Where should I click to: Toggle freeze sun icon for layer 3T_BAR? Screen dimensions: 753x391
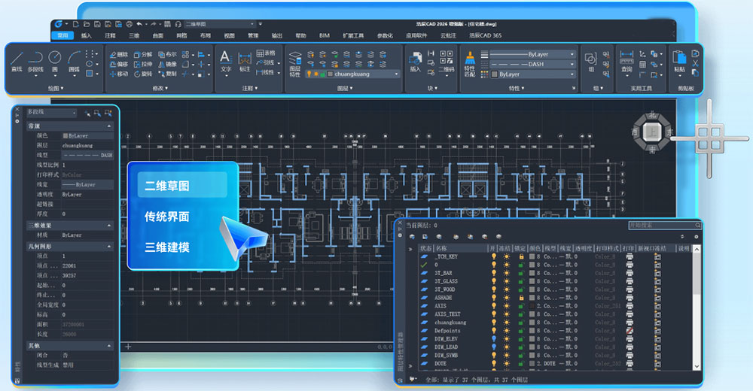pyautogui.click(x=506, y=273)
